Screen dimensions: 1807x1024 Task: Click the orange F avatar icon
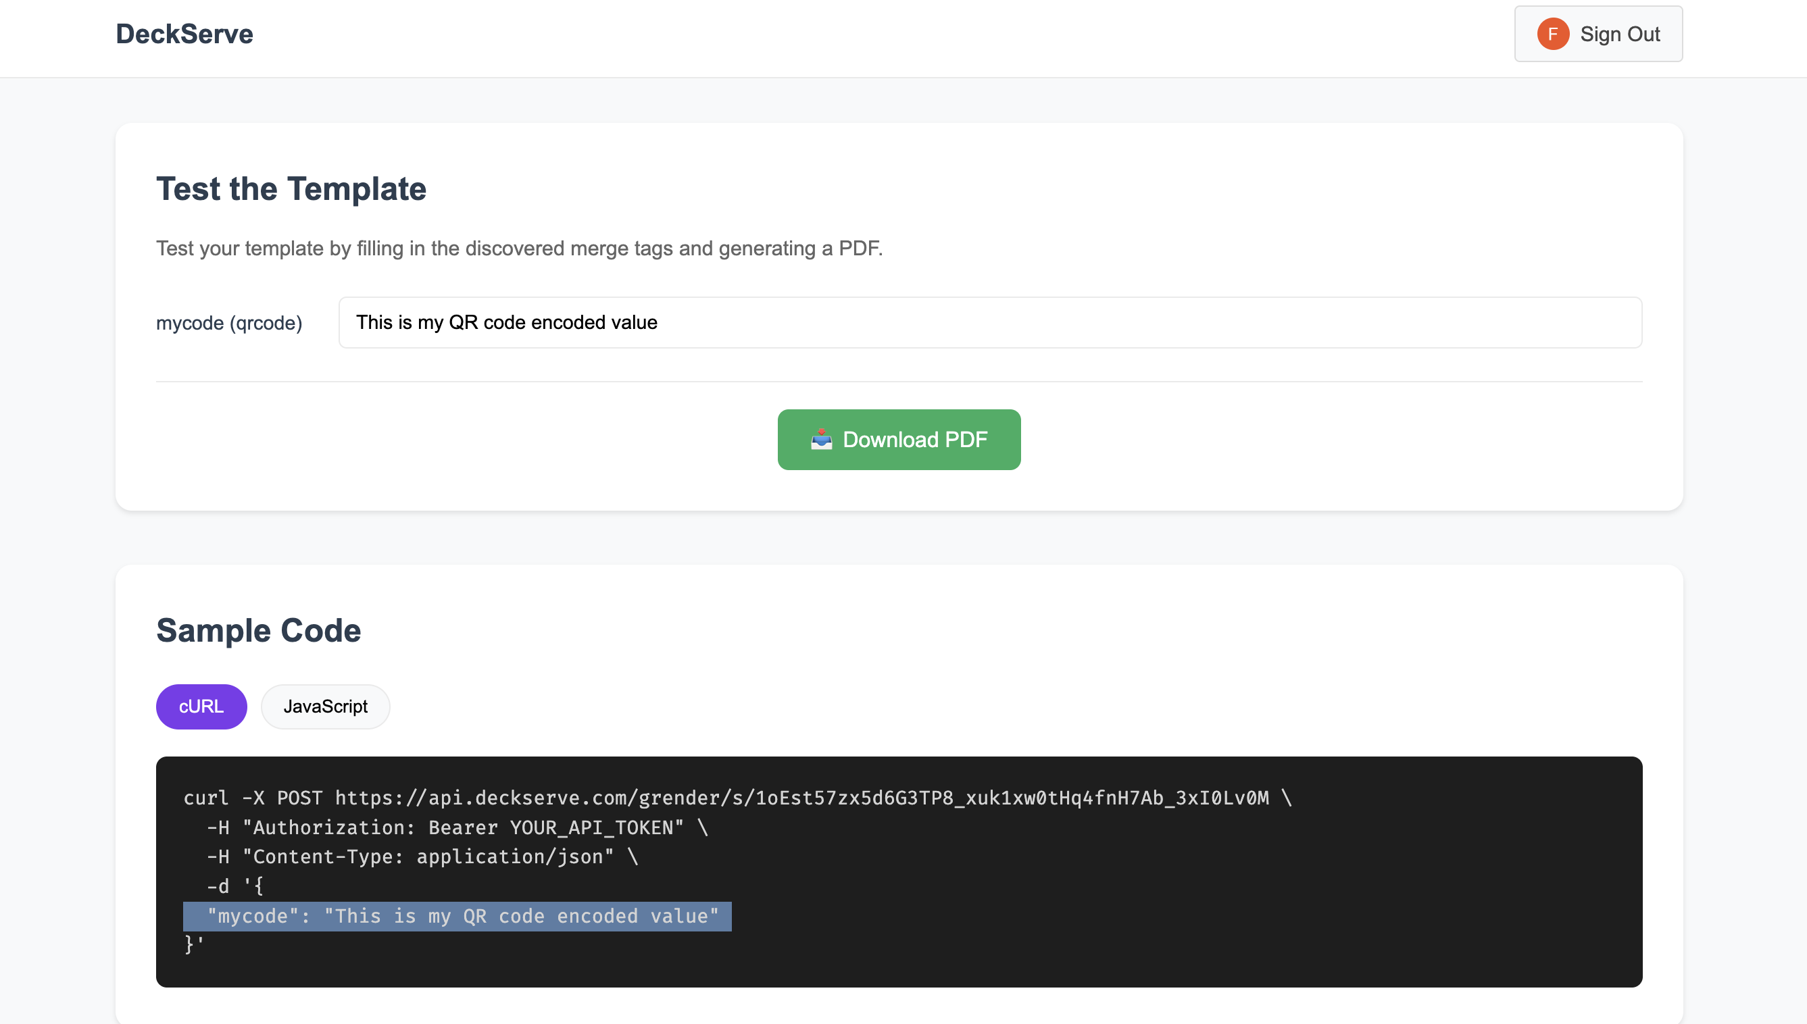(x=1552, y=34)
